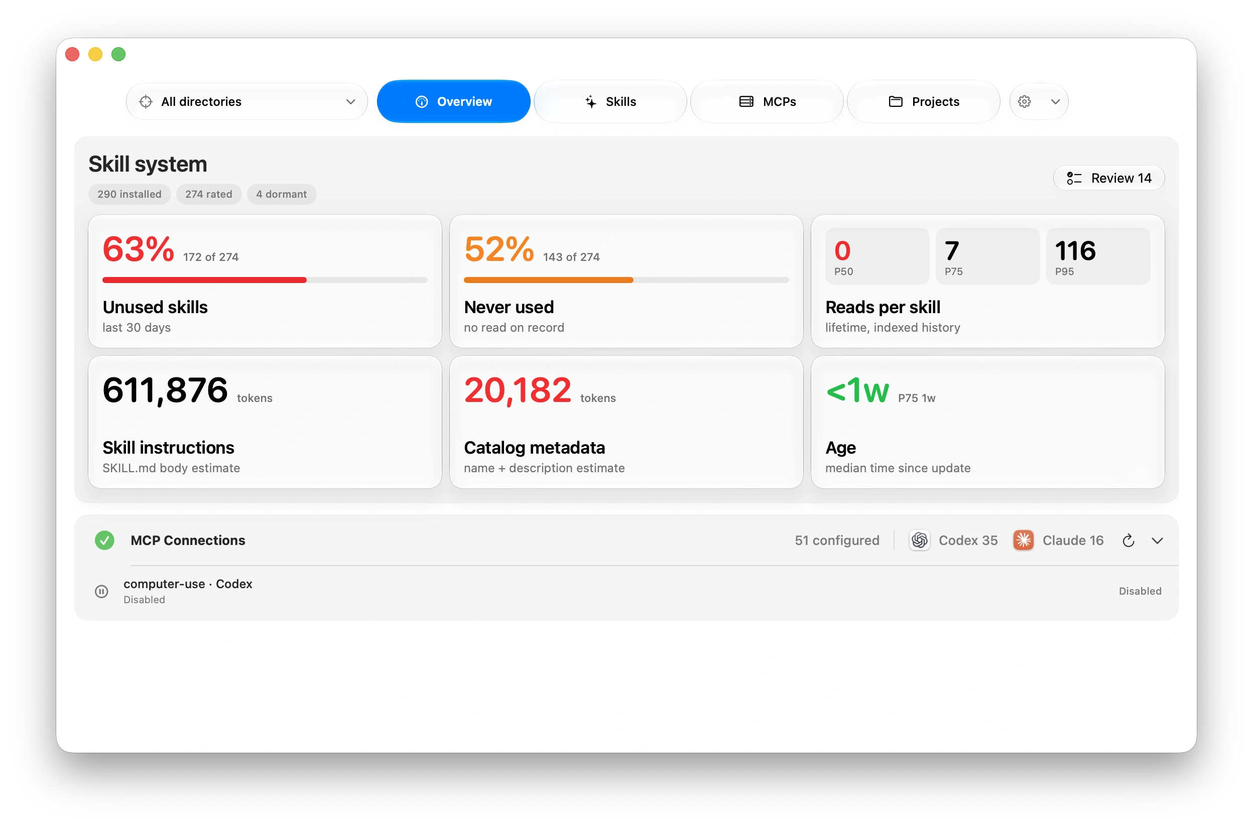
Task: Click the crosshair icon beside All directories
Action: tap(146, 101)
